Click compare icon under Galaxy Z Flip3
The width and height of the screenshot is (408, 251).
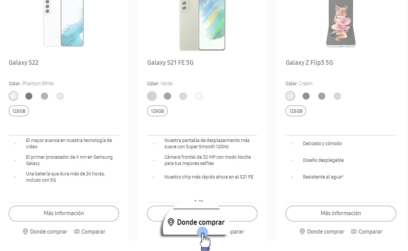[x=354, y=232]
